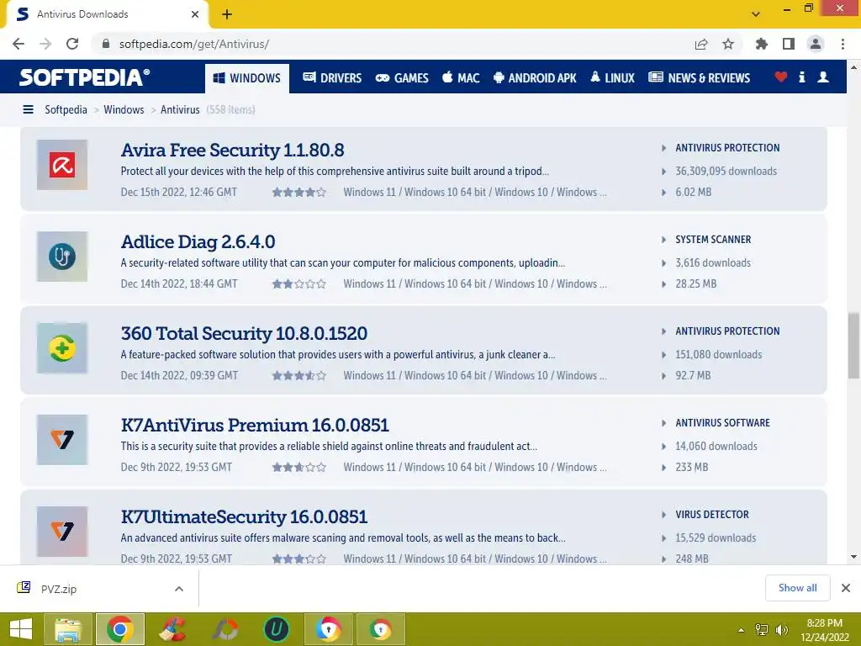Click the Softpedia logo in the header
The height and width of the screenshot is (646, 861).
[84, 77]
